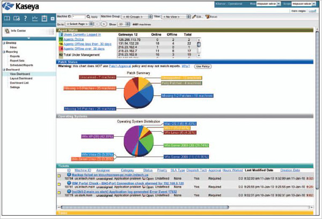This screenshot has width=322, height=219.
Task: Open Inbox in navigation tree
Action: coord(13,47)
